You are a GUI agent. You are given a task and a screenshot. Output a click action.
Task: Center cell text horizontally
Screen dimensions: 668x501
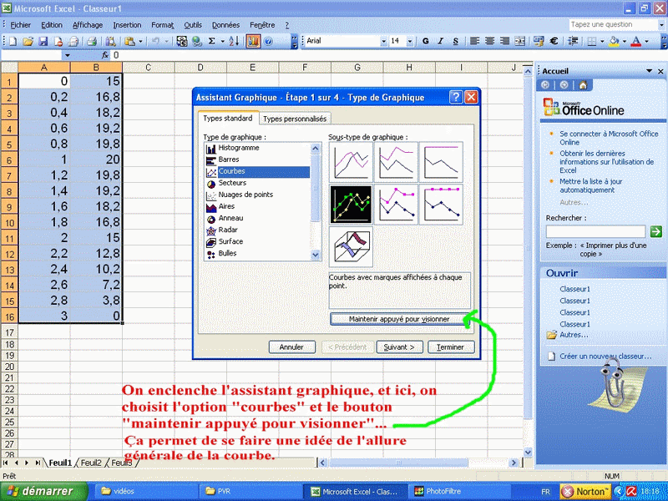click(x=489, y=41)
